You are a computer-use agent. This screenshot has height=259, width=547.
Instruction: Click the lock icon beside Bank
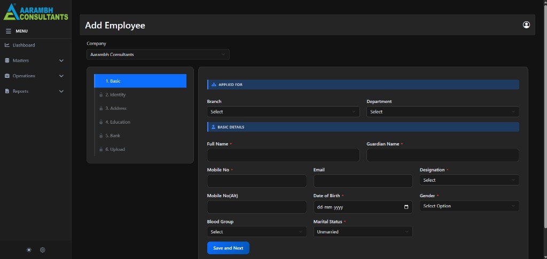click(101, 136)
